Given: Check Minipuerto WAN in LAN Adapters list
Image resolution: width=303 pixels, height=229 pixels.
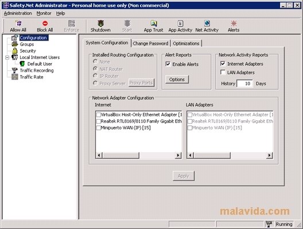Looking at the screenshot, I should pos(190,128).
